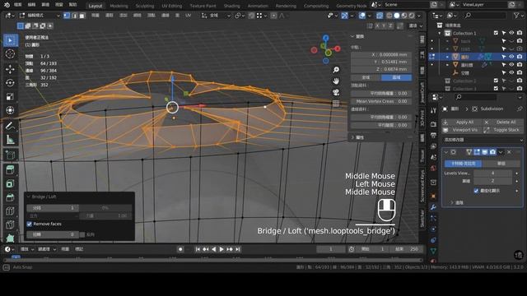Toggle visibility of selected blue-highlighted object

pyautogui.click(x=511, y=57)
